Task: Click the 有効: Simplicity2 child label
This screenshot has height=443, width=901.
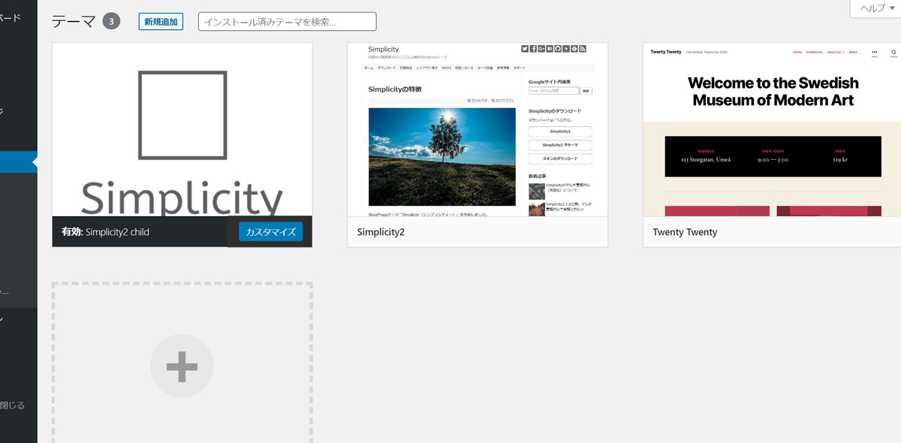Action: click(x=105, y=232)
